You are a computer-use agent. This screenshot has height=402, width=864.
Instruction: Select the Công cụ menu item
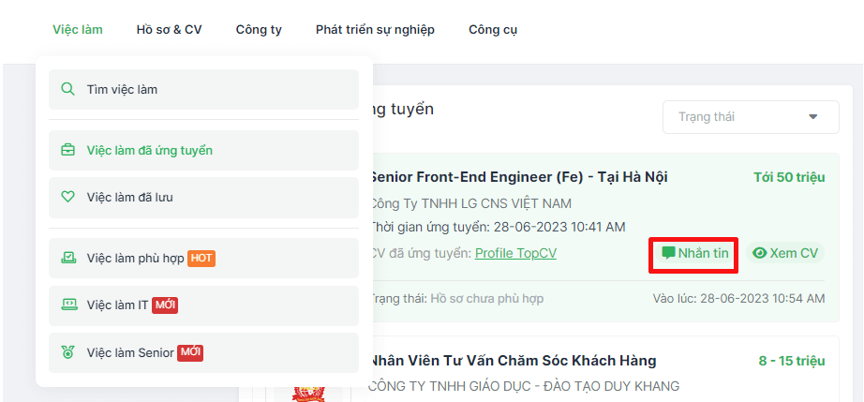(493, 30)
